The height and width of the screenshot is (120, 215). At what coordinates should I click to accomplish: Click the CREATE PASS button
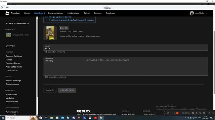click(x=67, y=90)
